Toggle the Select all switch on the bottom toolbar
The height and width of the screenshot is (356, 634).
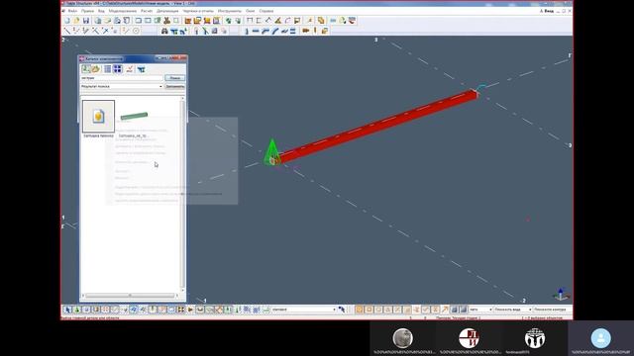(x=67, y=310)
